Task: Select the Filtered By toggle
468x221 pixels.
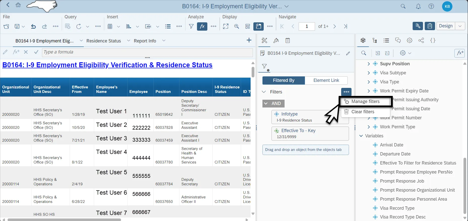Action: 284,80
